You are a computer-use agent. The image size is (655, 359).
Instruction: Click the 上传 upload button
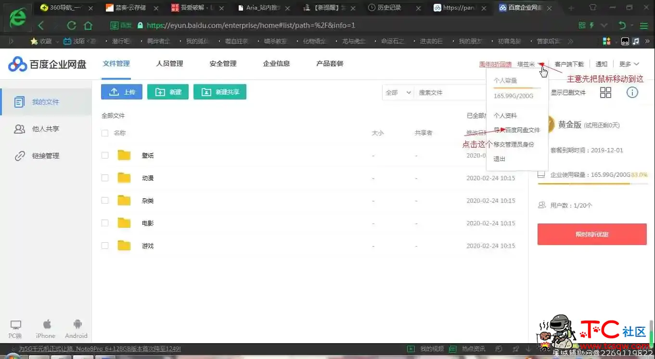coord(122,92)
